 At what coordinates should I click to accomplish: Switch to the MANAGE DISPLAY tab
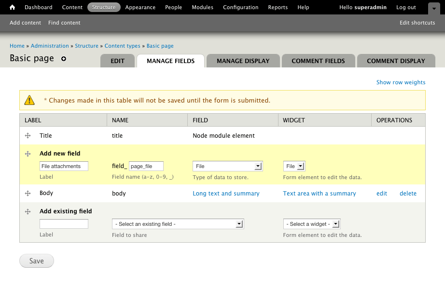tap(243, 61)
